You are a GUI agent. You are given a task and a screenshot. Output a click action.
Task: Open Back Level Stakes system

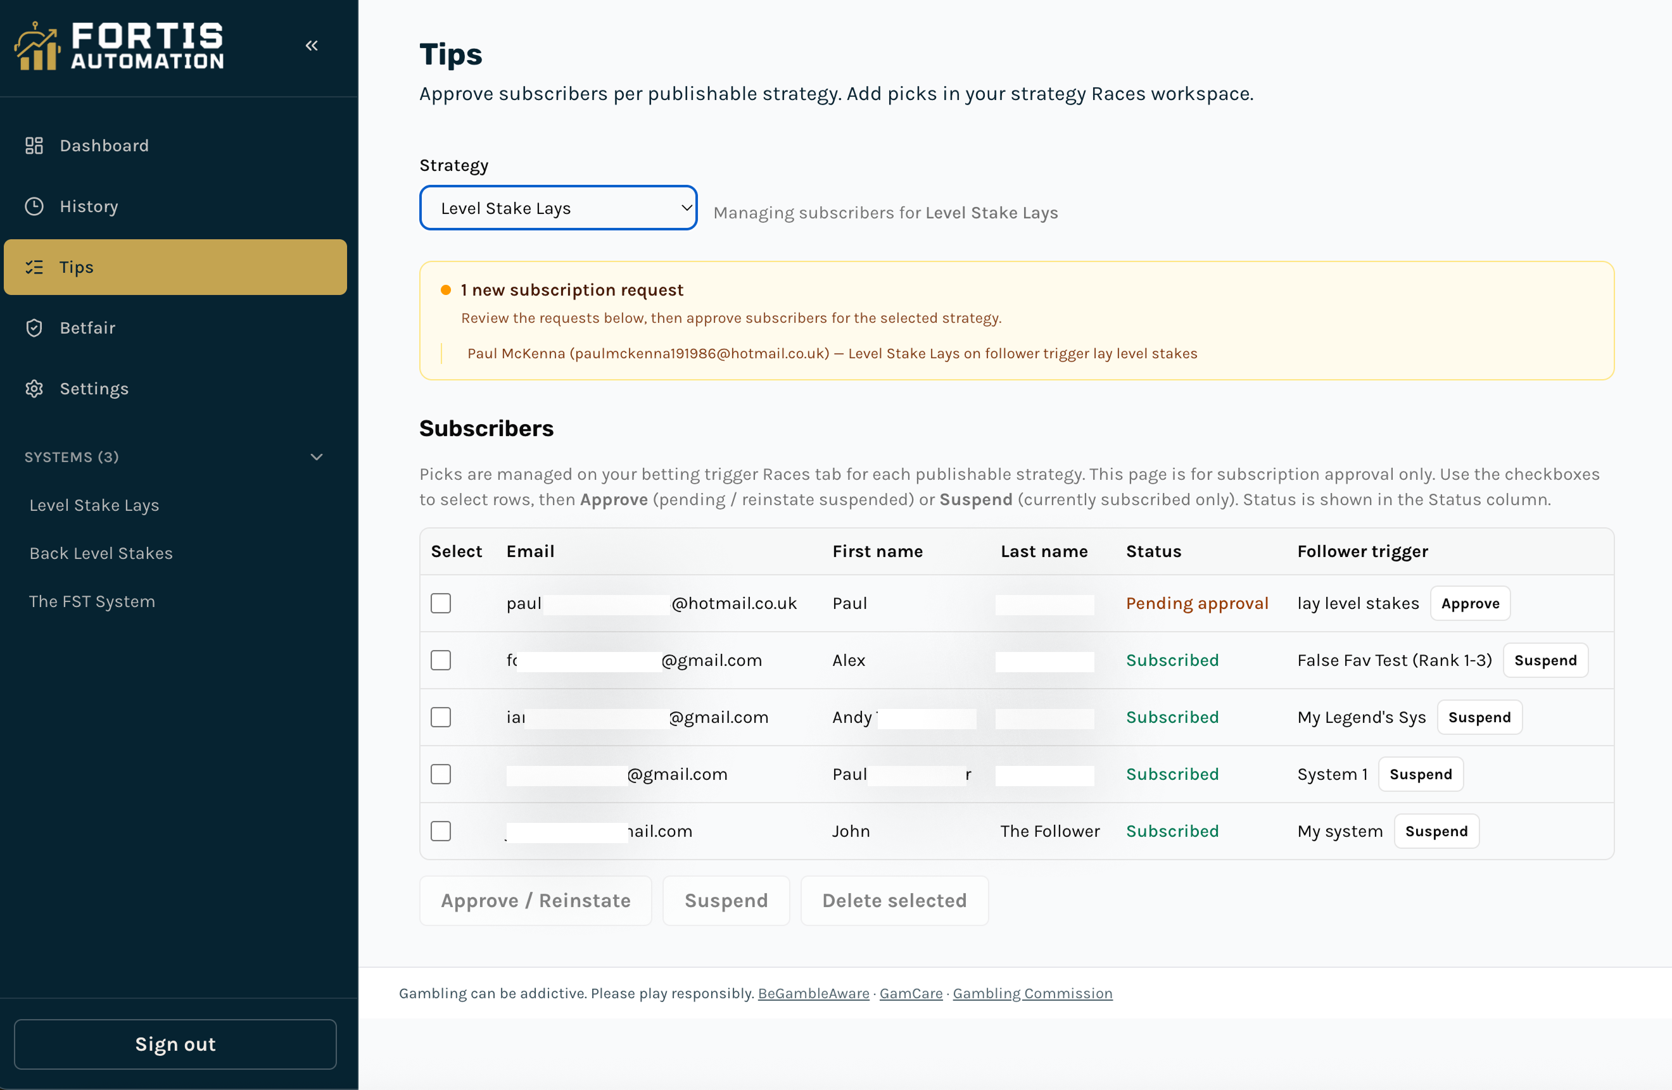click(101, 553)
